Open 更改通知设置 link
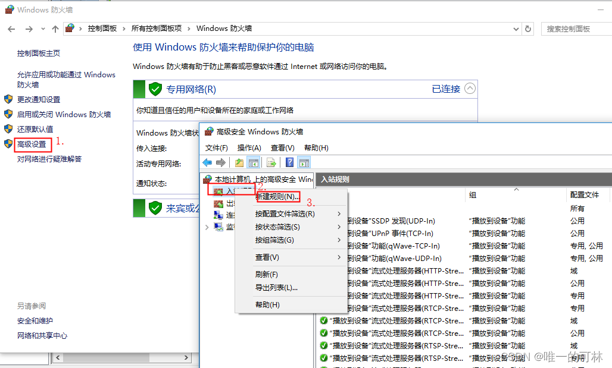This screenshot has width=612, height=368. coord(39,99)
